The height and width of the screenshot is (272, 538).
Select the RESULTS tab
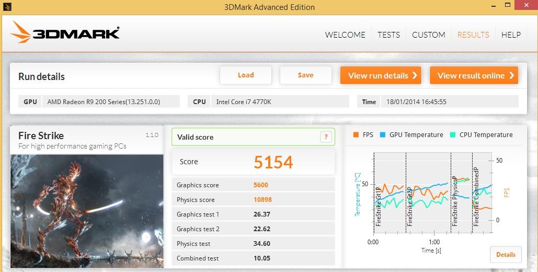point(474,35)
